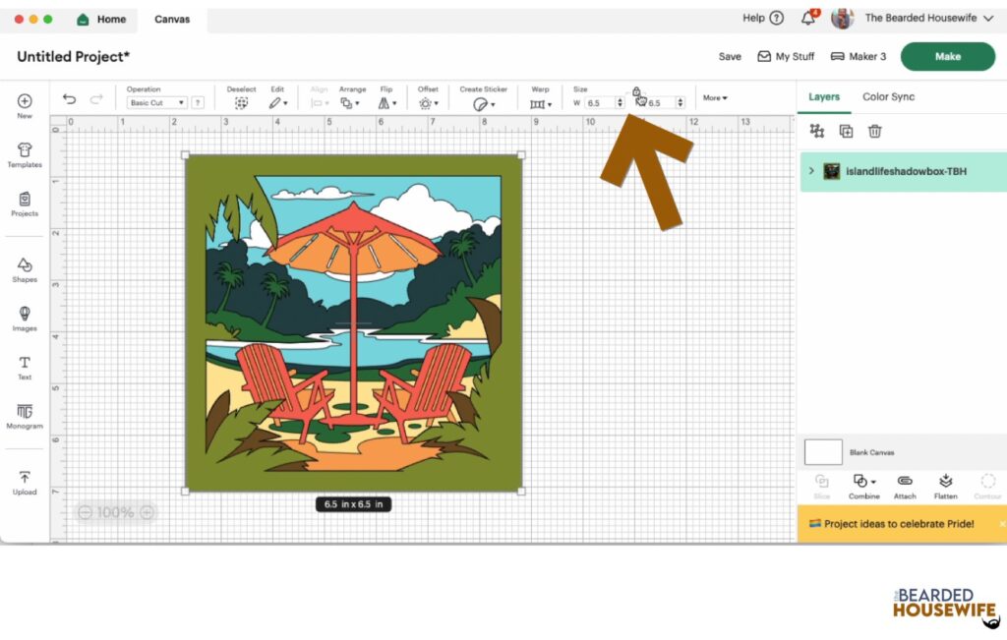
Task: Click the Upload icon
Action: (25, 482)
